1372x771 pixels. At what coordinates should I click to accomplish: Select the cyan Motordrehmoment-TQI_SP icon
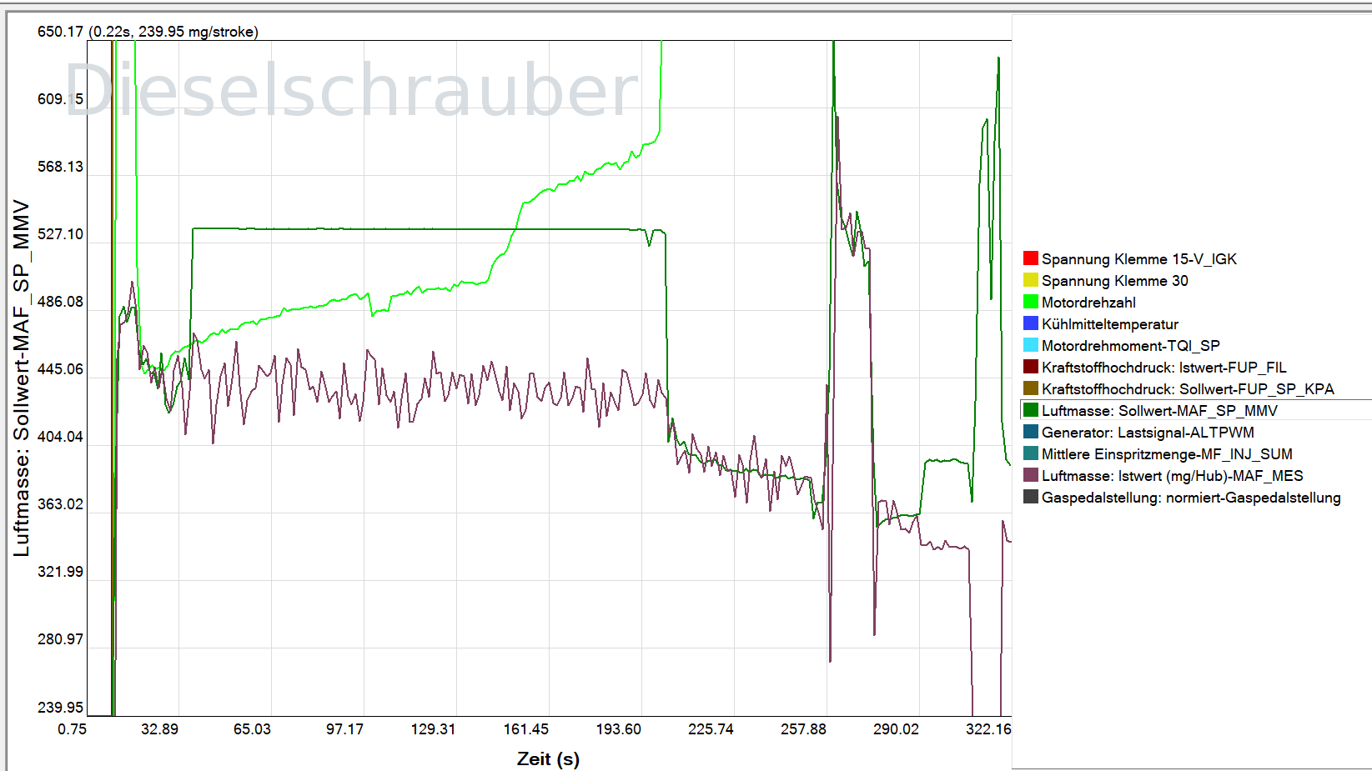[1030, 346]
